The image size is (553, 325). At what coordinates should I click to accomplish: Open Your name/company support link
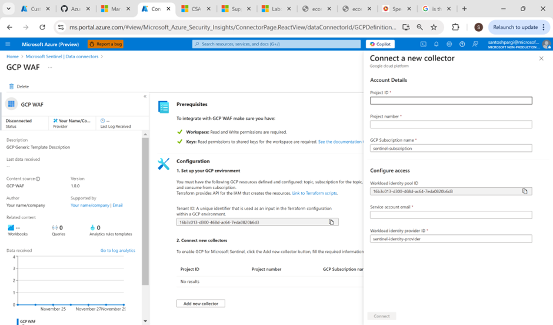pyautogui.click(x=90, y=205)
